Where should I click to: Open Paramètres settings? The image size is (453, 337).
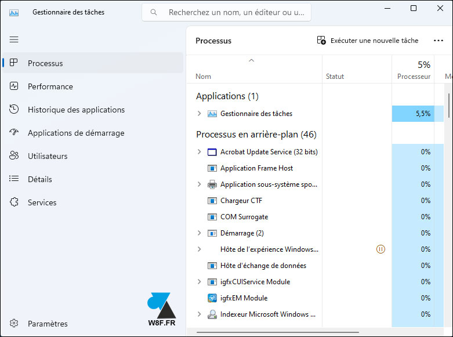93,324
